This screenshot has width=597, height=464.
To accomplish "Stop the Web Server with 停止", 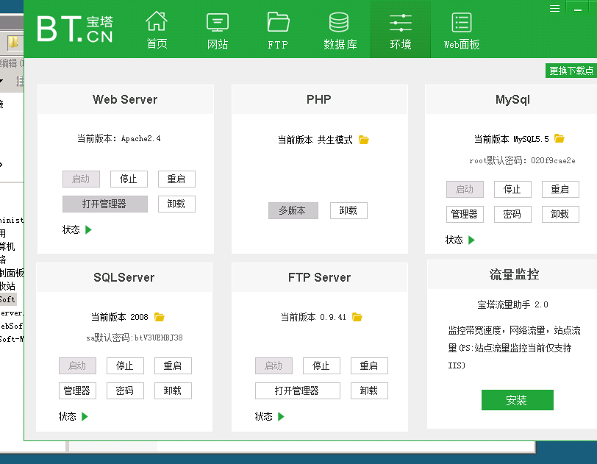I will click(x=129, y=179).
